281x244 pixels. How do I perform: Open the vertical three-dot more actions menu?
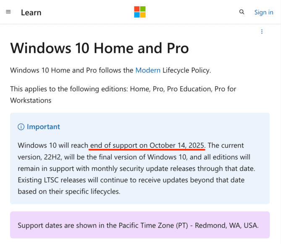[x=262, y=32]
